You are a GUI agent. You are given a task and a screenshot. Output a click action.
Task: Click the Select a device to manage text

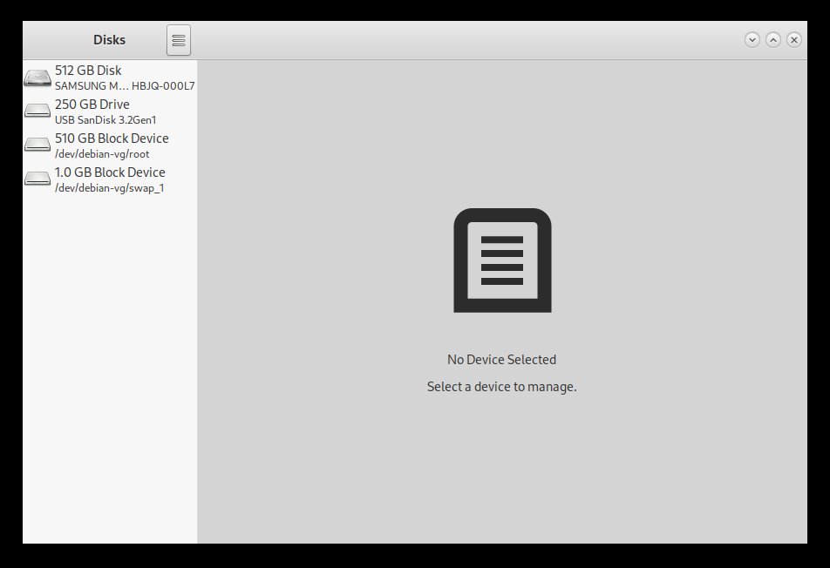[x=501, y=386]
